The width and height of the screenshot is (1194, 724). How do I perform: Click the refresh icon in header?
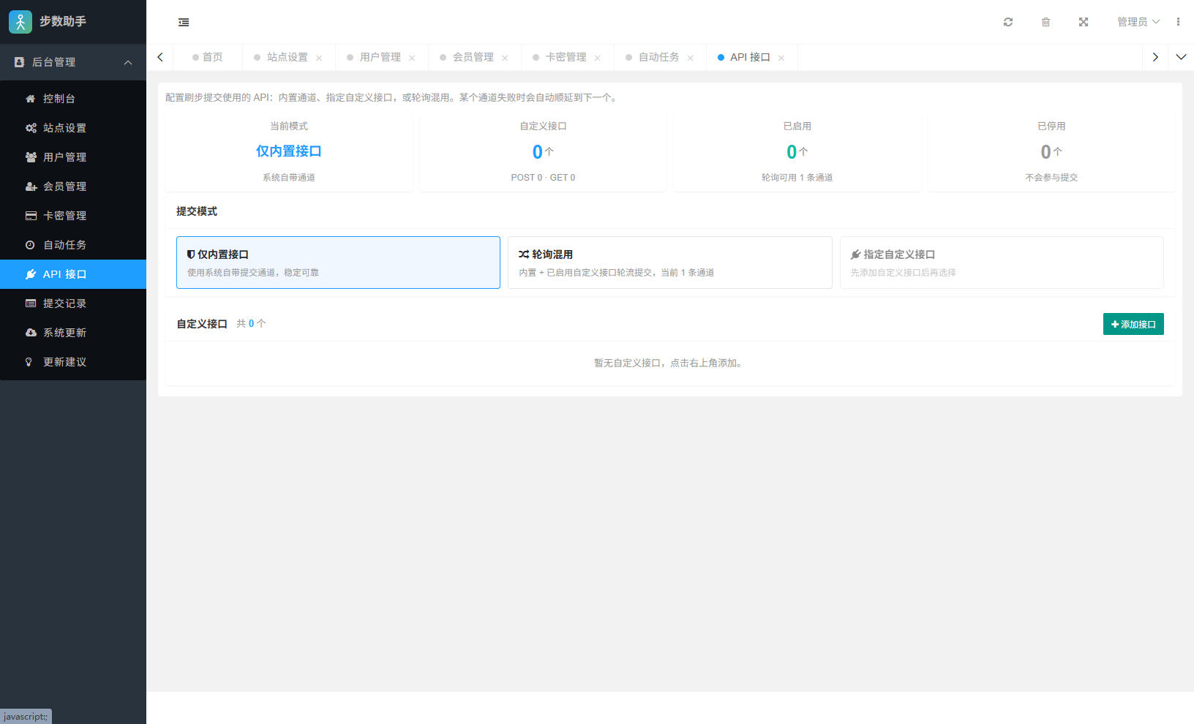(x=1008, y=22)
